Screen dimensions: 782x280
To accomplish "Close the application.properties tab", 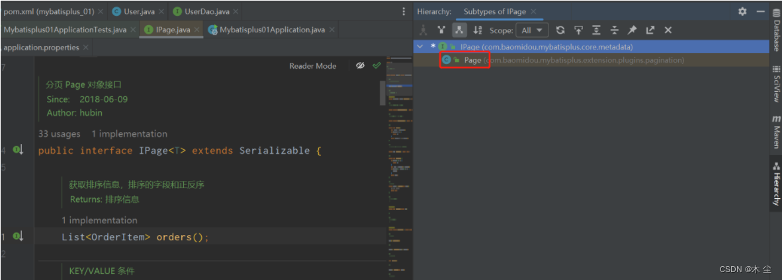I will point(86,48).
